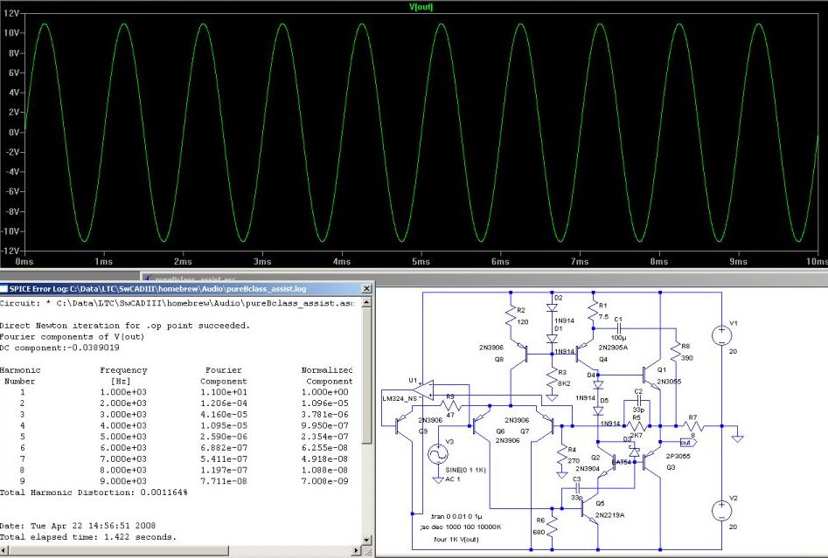Click the SPICE Error Log title bar
This screenshot has height=558, width=828.
point(175,287)
